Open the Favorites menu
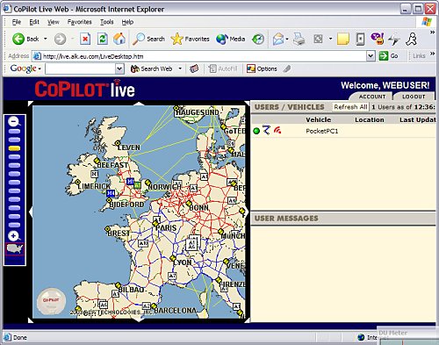439x345 pixels. click(x=79, y=22)
